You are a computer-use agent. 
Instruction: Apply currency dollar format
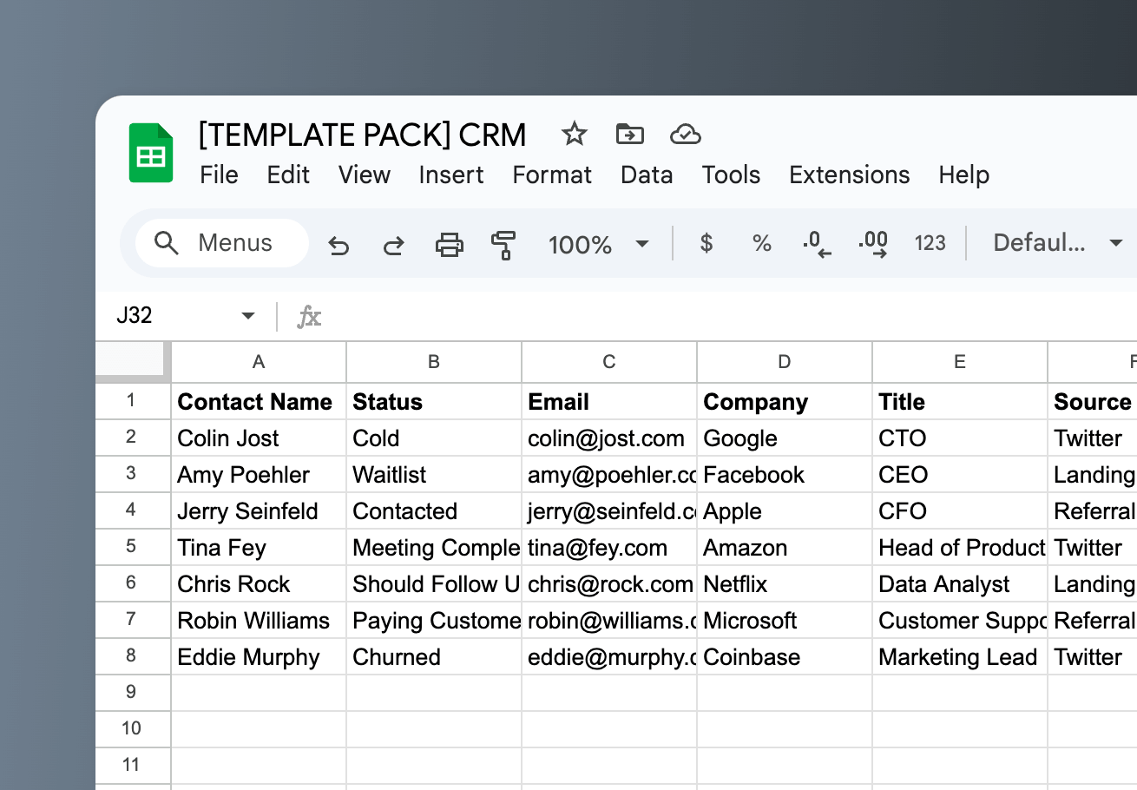pyautogui.click(x=707, y=244)
